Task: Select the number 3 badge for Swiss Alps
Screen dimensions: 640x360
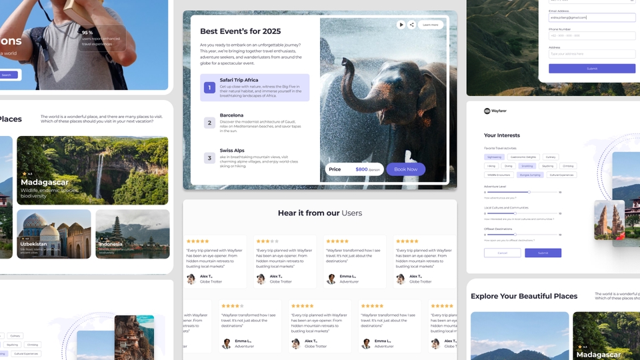Action: (209, 158)
